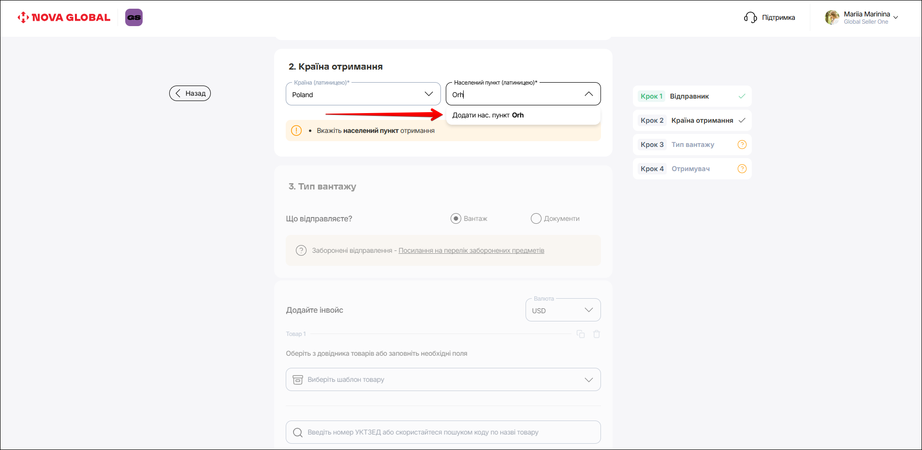Go to Крок 1 Відправник step

coord(691,96)
